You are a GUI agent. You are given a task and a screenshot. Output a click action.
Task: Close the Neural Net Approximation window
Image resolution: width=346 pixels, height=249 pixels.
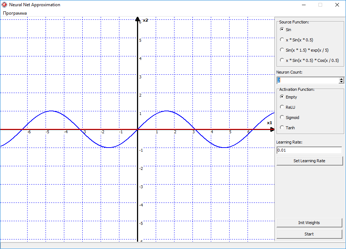337,5
